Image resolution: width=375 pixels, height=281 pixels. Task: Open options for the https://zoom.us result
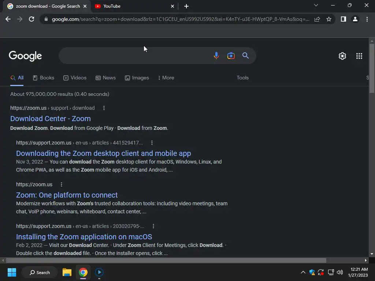(62, 184)
